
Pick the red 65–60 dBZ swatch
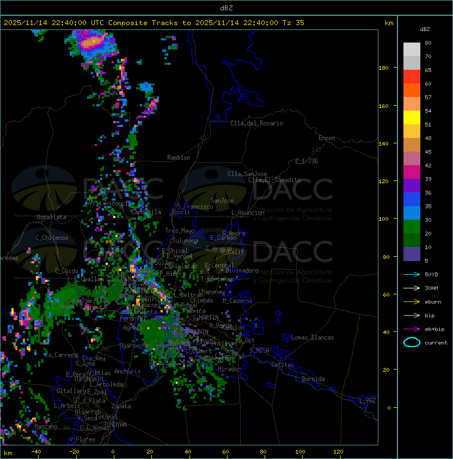coord(412,77)
